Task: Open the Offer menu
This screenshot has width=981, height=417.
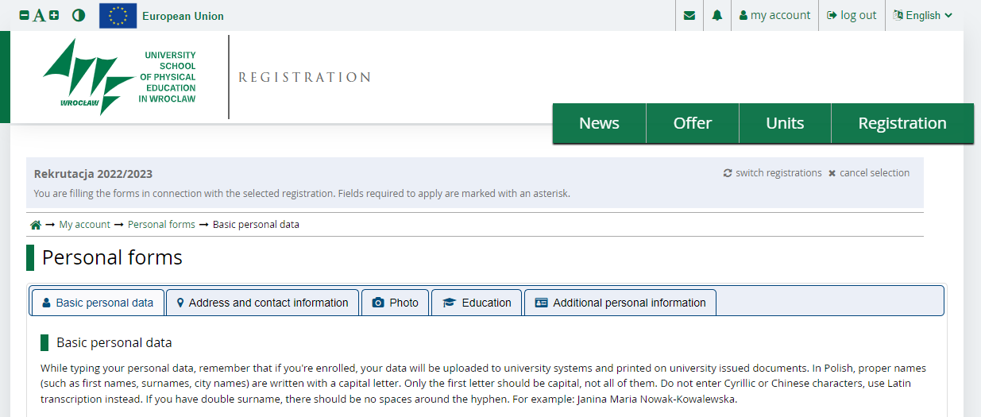Action: (x=693, y=123)
